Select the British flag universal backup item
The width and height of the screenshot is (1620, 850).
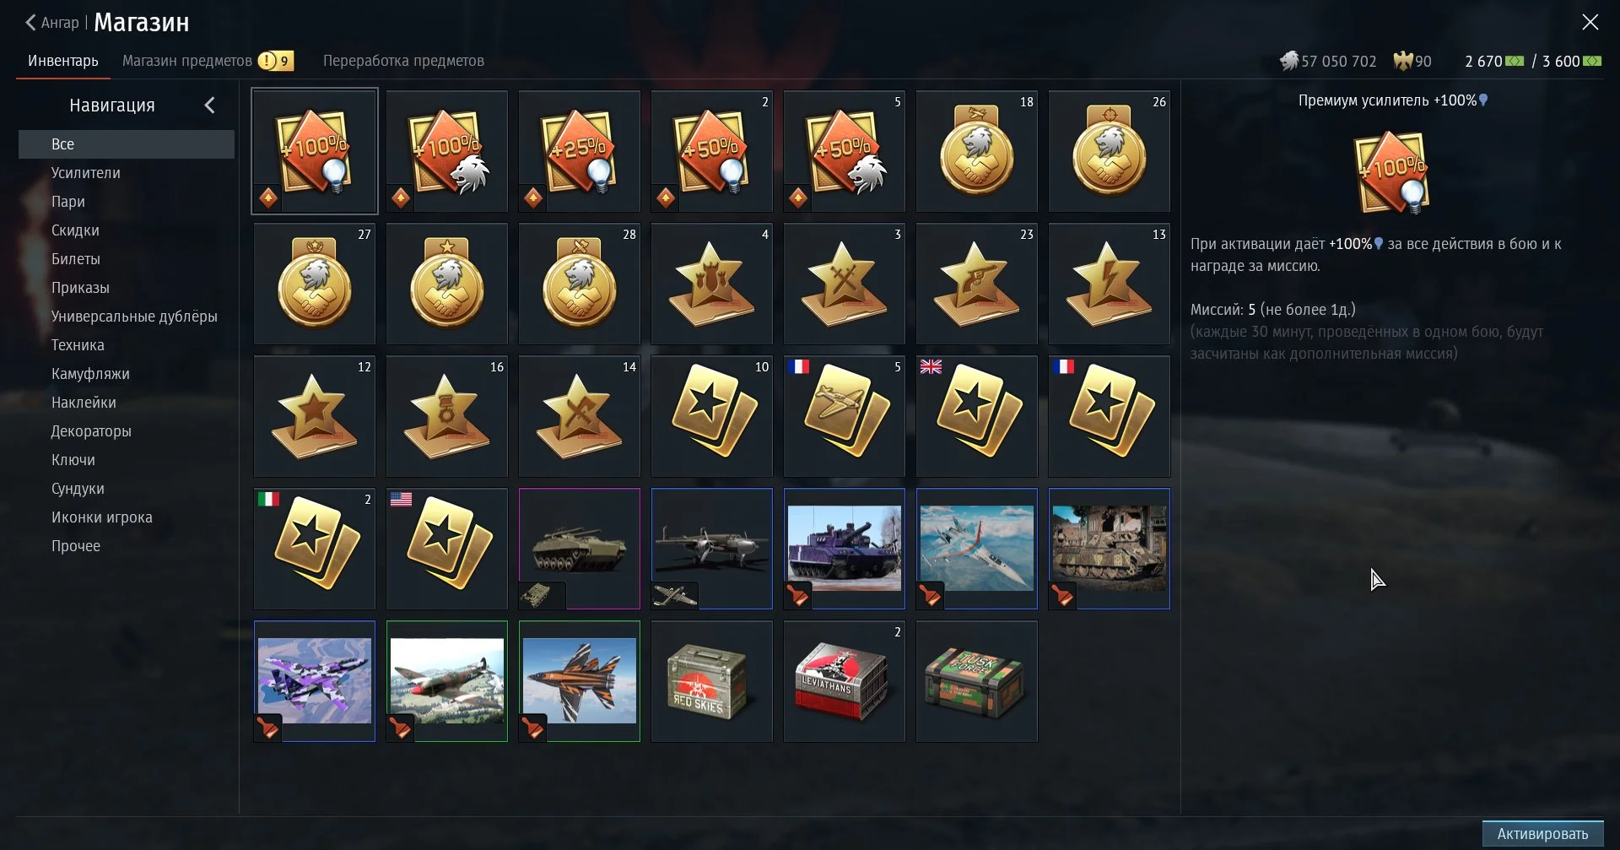[x=976, y=416]
